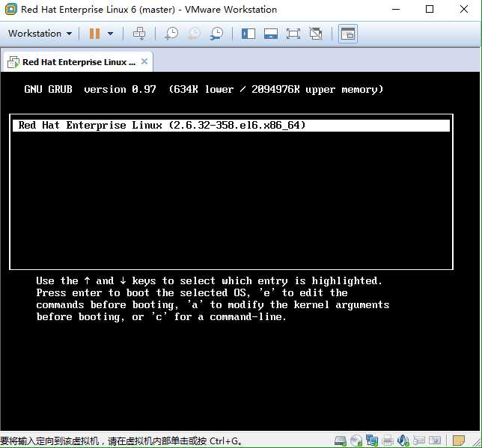Click the USB device status icon

pos(419,441)
